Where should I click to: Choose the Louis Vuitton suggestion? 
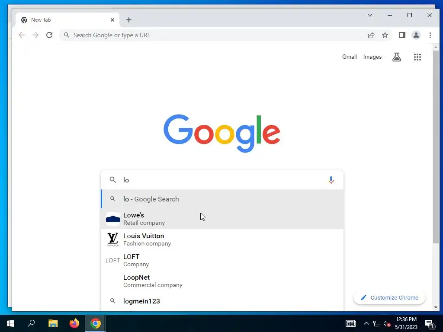[222, 239]
